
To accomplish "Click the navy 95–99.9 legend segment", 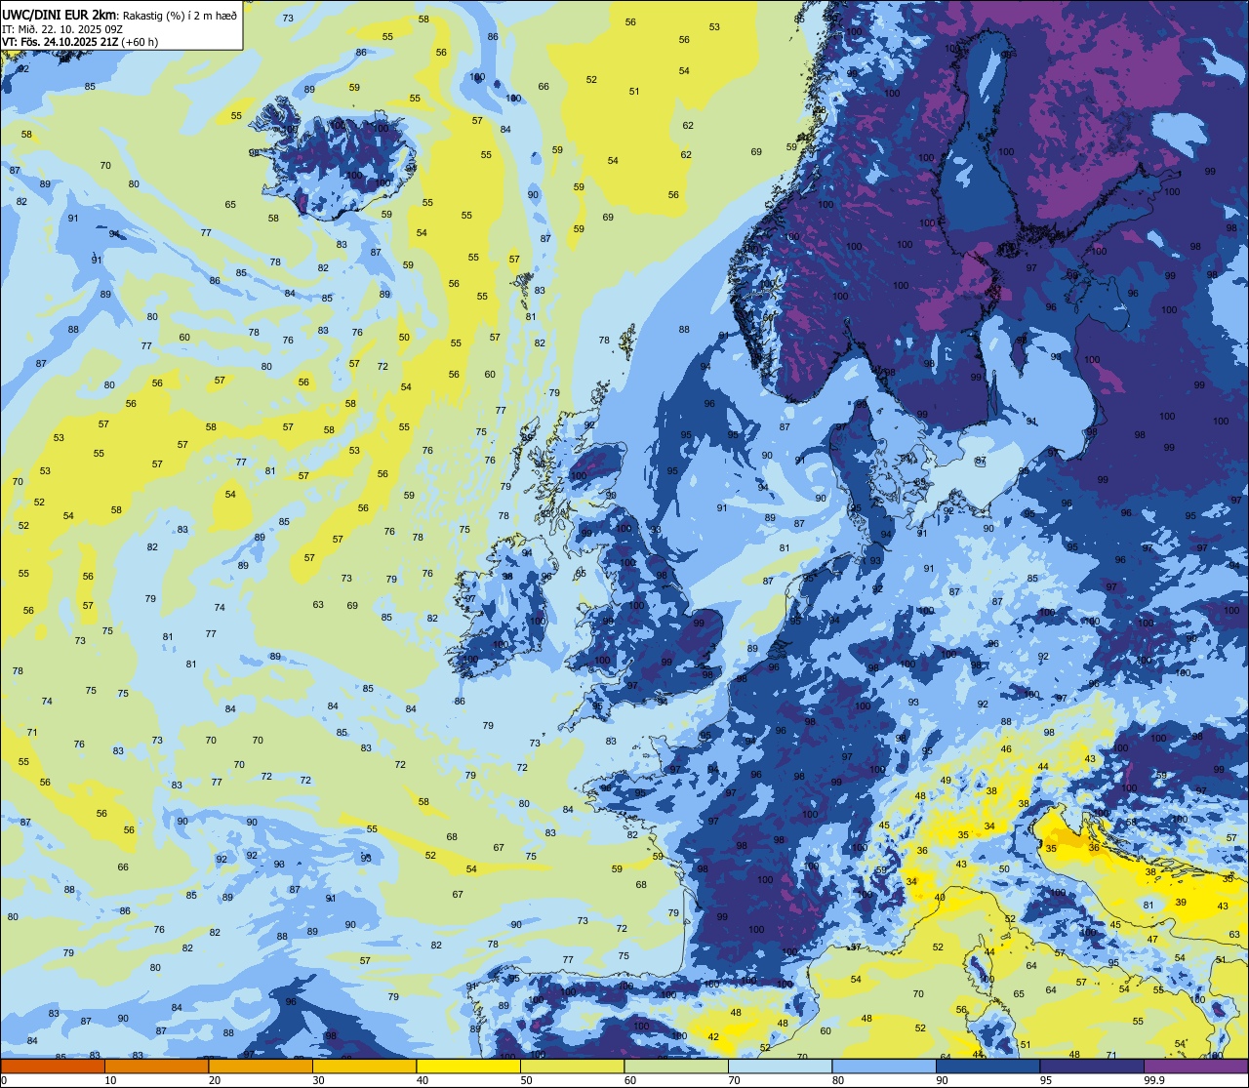I will pos(1092,1067).
